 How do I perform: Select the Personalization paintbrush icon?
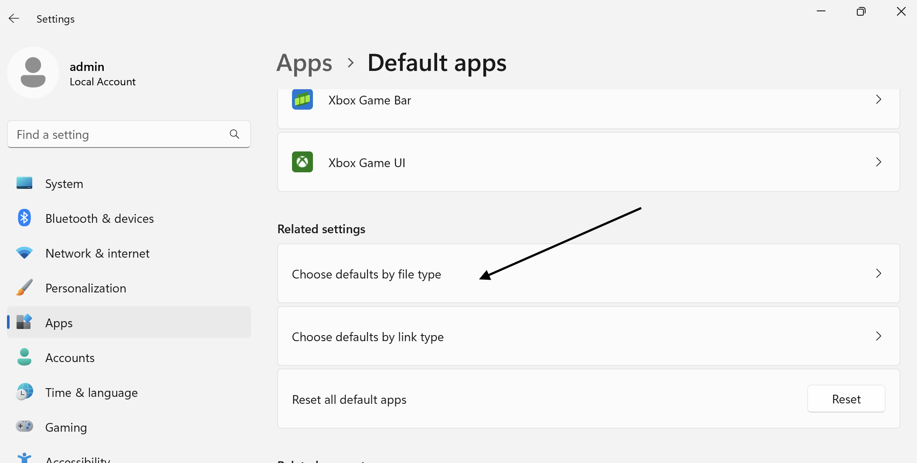click(24, 288)
